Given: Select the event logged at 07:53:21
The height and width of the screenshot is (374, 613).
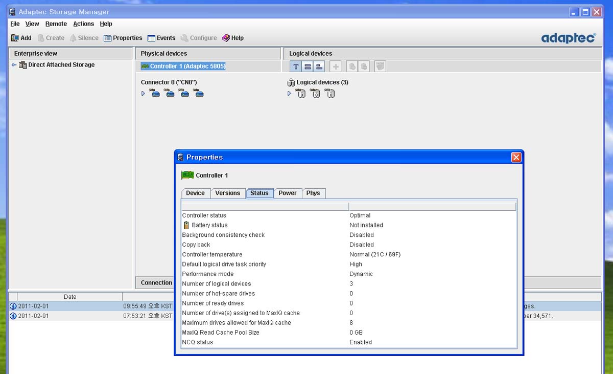Looking at the screenshot, I should [x=305, y=316].
